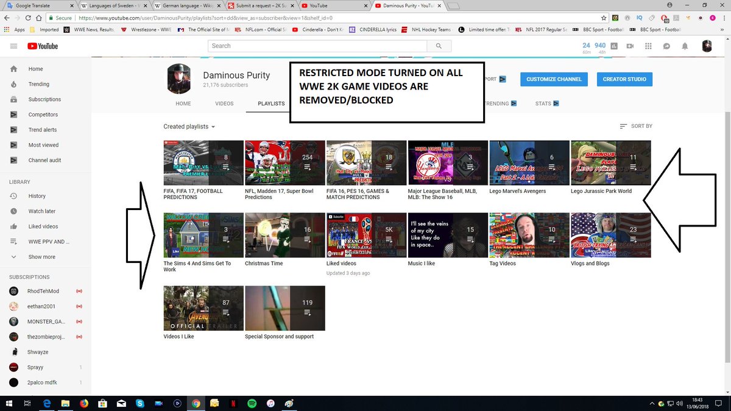Switch to the Home channel tab
The width and height of the screenshot is (731, 411).
click(183, 104)
